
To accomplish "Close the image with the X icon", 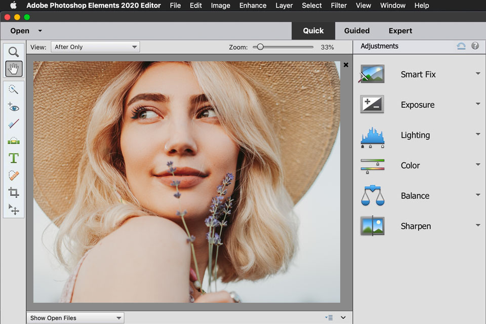I will coord(346,65).
